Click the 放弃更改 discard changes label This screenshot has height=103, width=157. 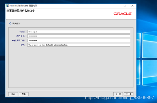(16, 23)
